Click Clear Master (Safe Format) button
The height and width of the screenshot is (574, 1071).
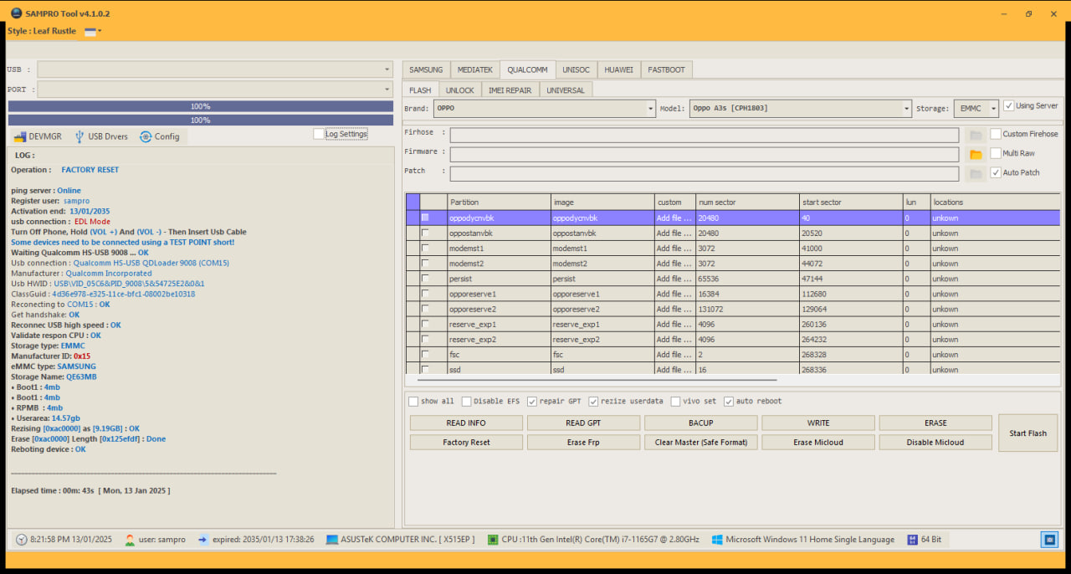[700, 443]
